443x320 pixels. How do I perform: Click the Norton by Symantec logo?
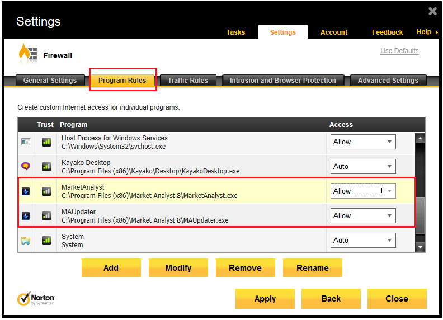36,299
